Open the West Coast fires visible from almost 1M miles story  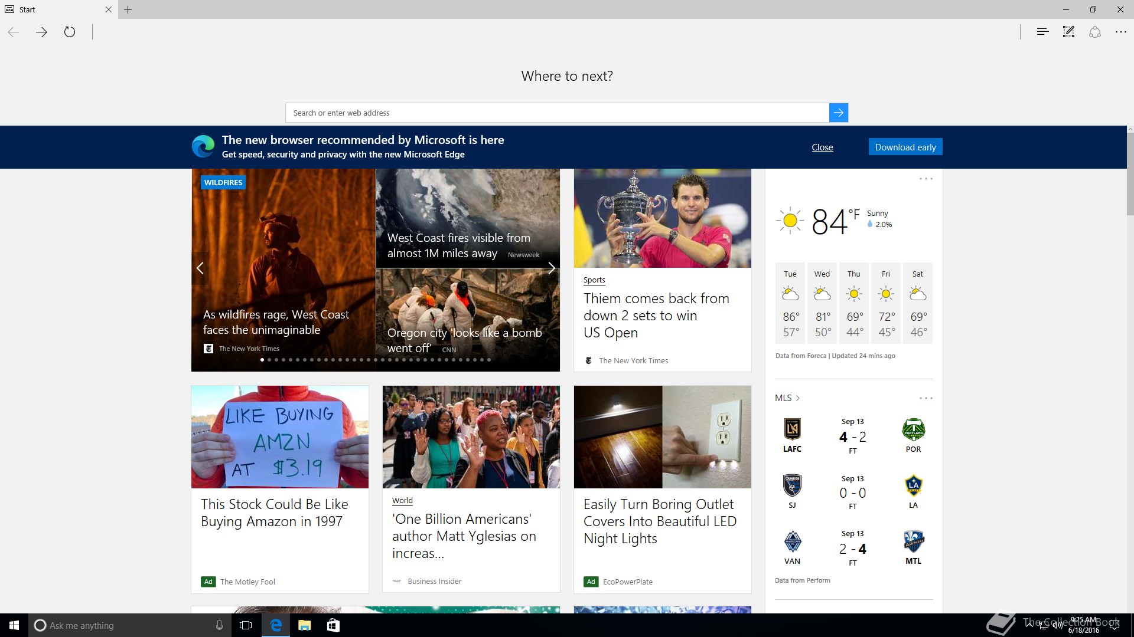(458, 245)
